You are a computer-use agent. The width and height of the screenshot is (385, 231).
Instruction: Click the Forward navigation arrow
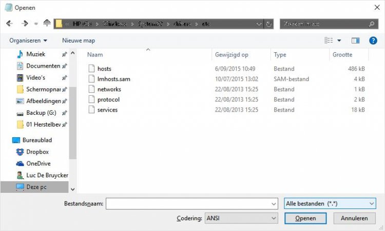coord(24,24)
